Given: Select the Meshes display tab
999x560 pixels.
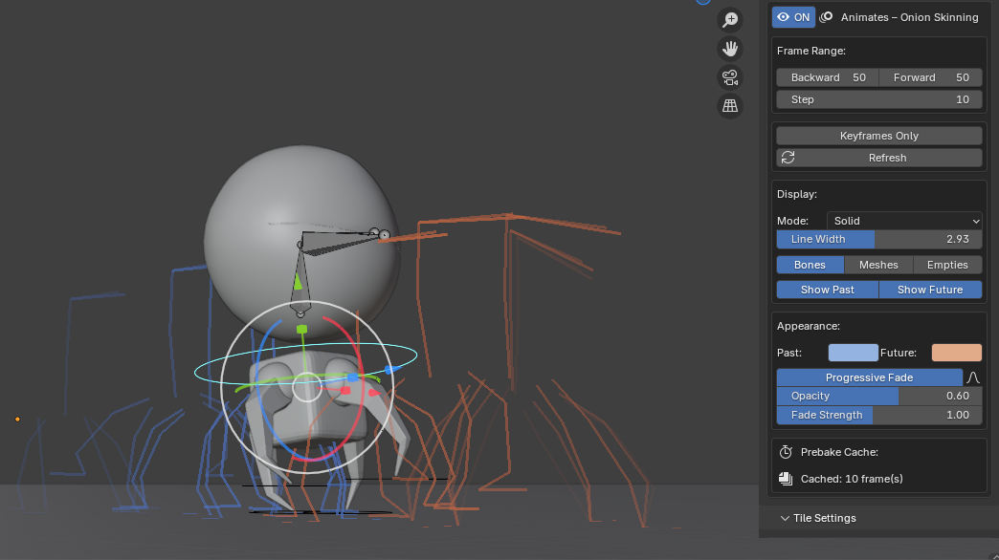Looking at the screenshot, I should point(878,265).
